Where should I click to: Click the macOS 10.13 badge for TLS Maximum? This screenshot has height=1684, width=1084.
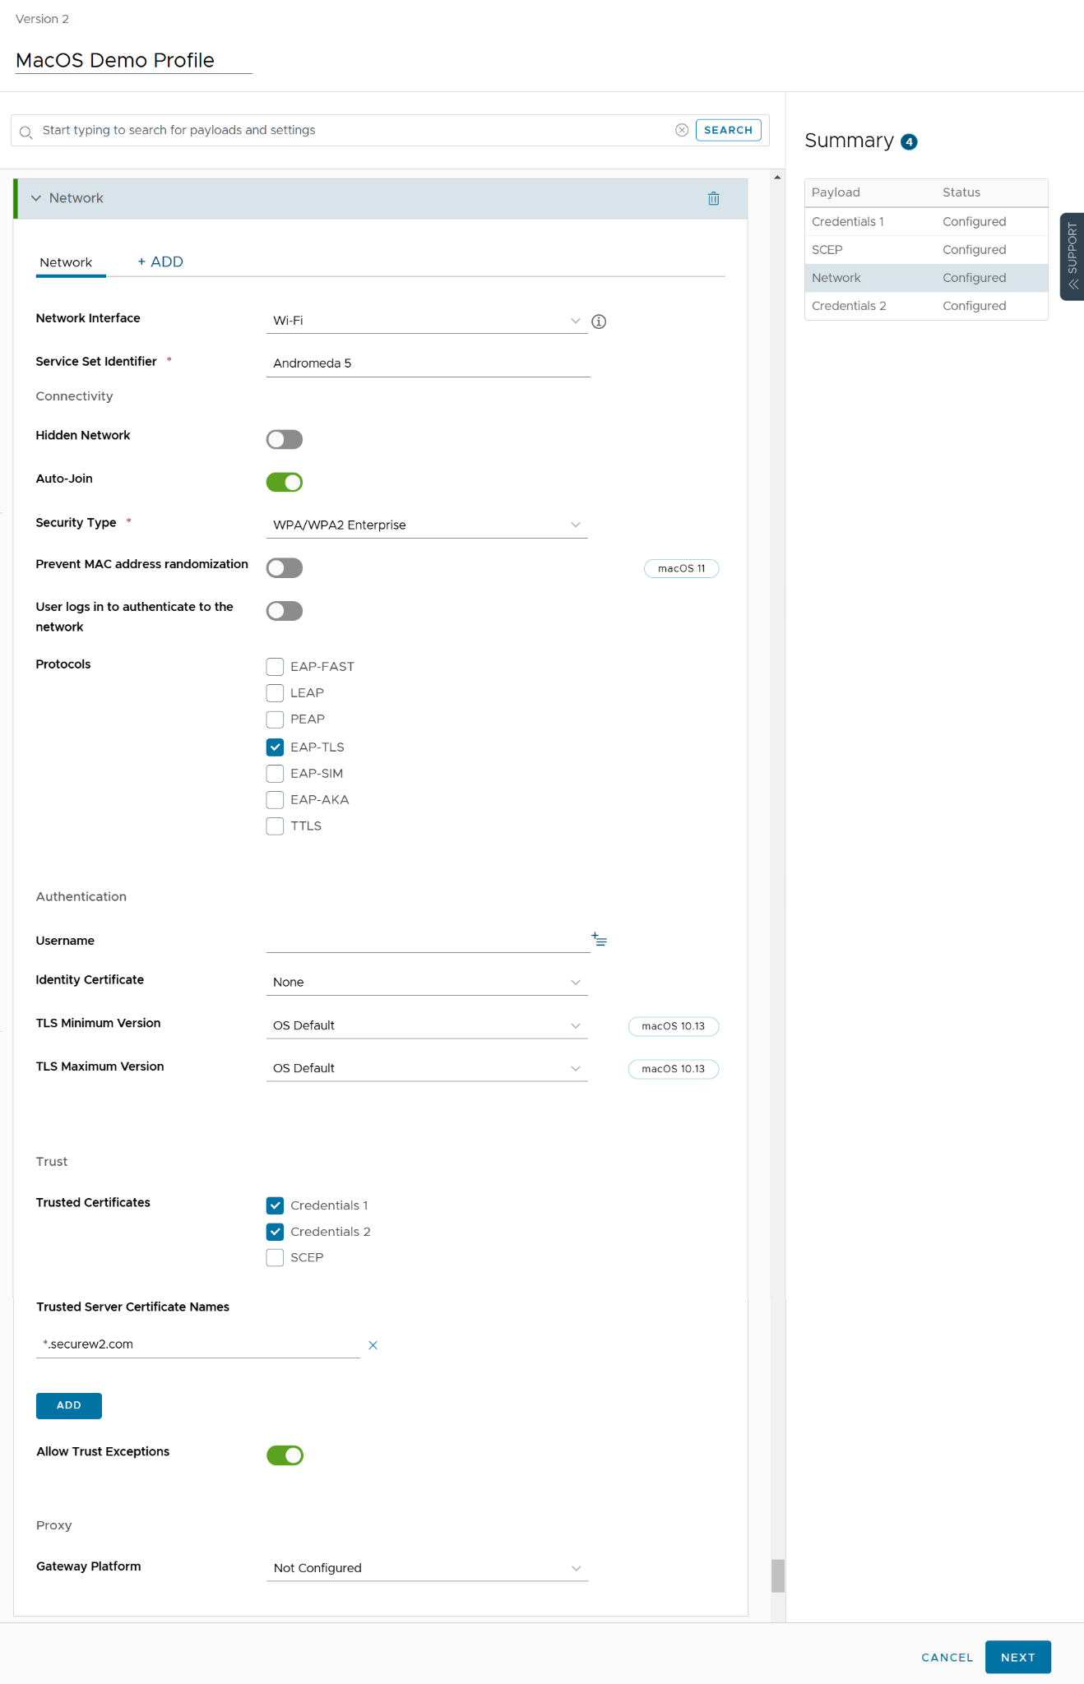coord(673,1069)
